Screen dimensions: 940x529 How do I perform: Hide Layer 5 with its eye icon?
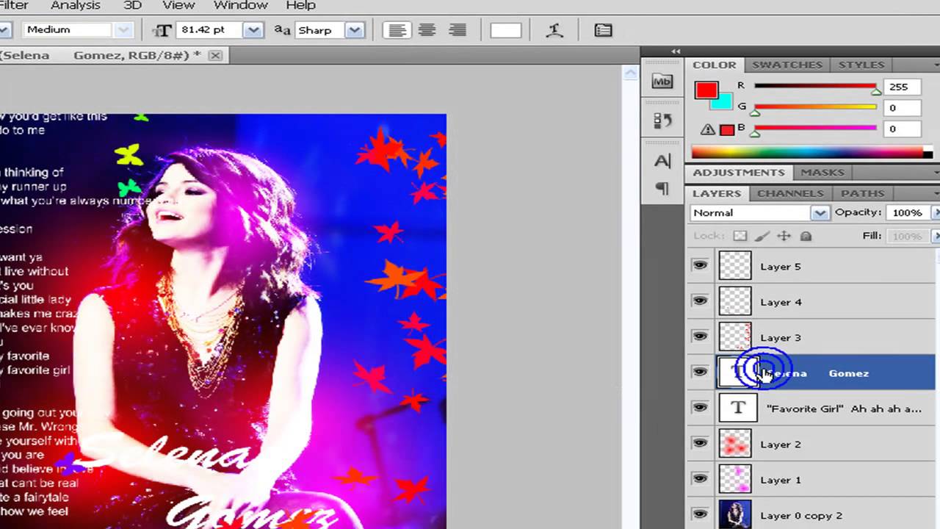[x=700, y=265]
